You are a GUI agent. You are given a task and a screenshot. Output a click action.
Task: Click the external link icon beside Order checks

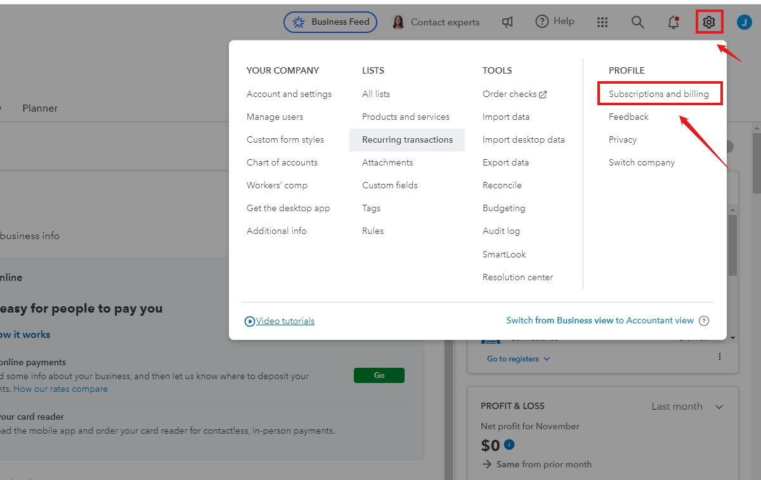[542, 93]
